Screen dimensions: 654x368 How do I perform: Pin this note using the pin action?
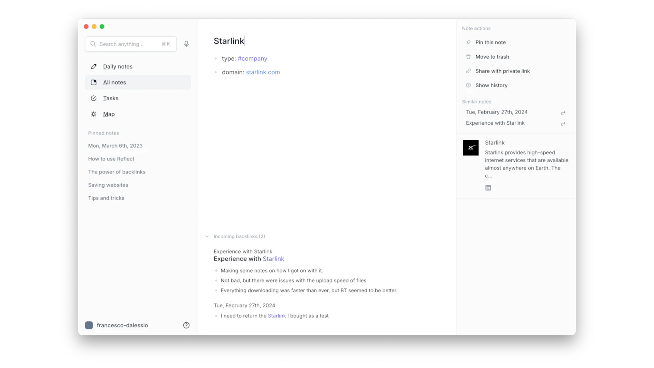click(490, 42)
